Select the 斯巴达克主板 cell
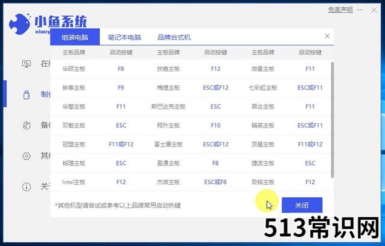The image size is (385, 246). click(168, 106)
